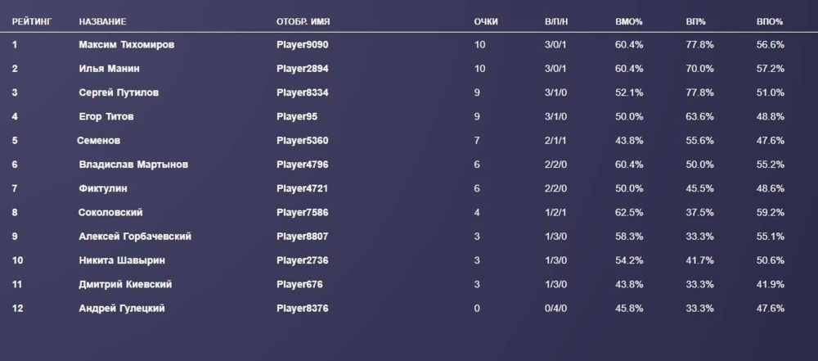
Task: Open player Максим Тихомиров
Action: 126,45
